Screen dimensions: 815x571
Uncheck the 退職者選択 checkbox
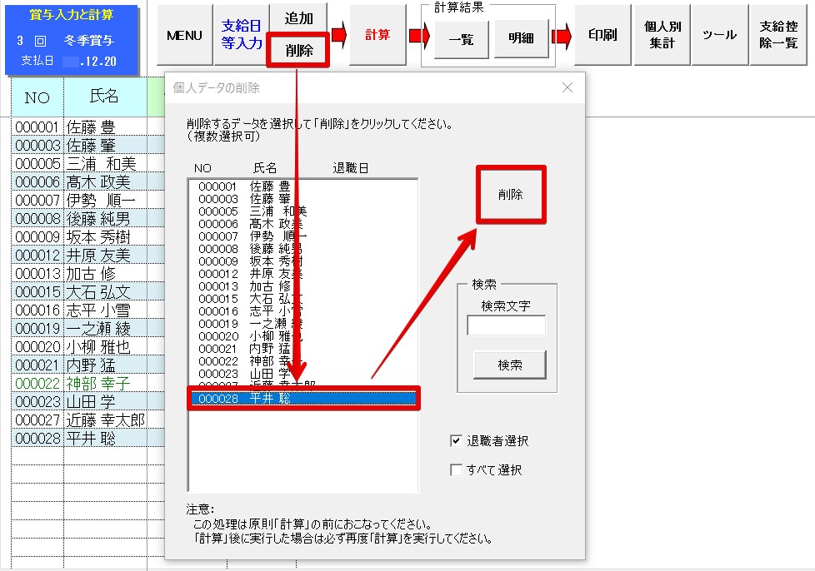point(456,441)
